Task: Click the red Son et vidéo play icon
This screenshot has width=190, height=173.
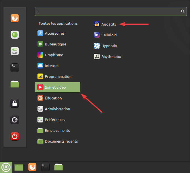Action: click(x=40, y=87)
